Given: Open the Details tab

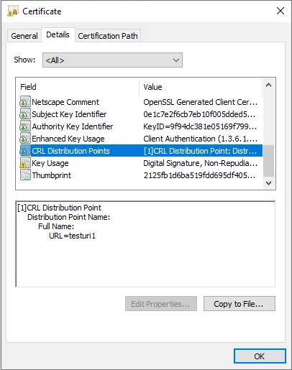Looking at the screenshot, I should click(x=58, y=34).
